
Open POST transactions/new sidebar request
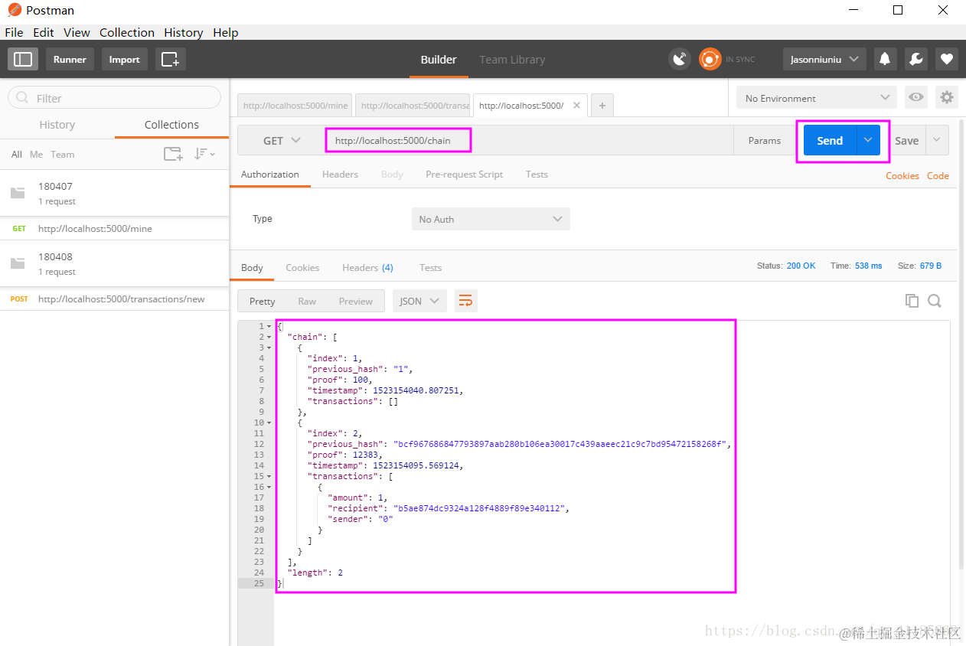[115, 299]
